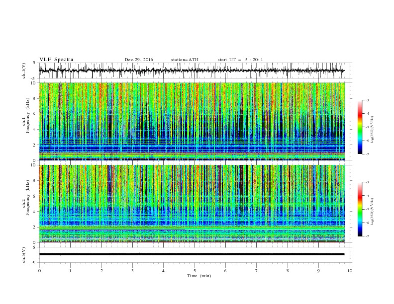This screenshot has height=304, width=394.
Task: Click the ch.1 voltage waveform trace
Action: point(192,71)
